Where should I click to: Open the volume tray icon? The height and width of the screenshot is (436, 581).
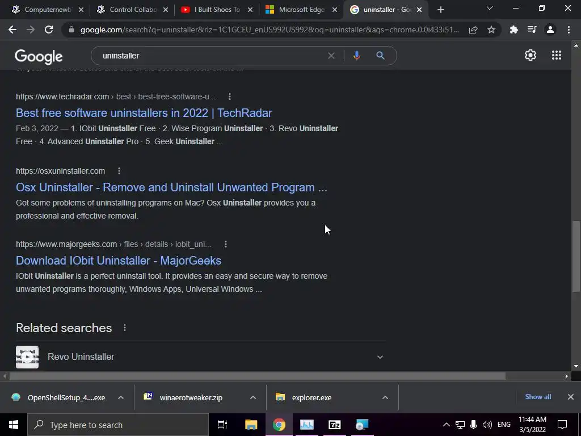pos(487,425)
